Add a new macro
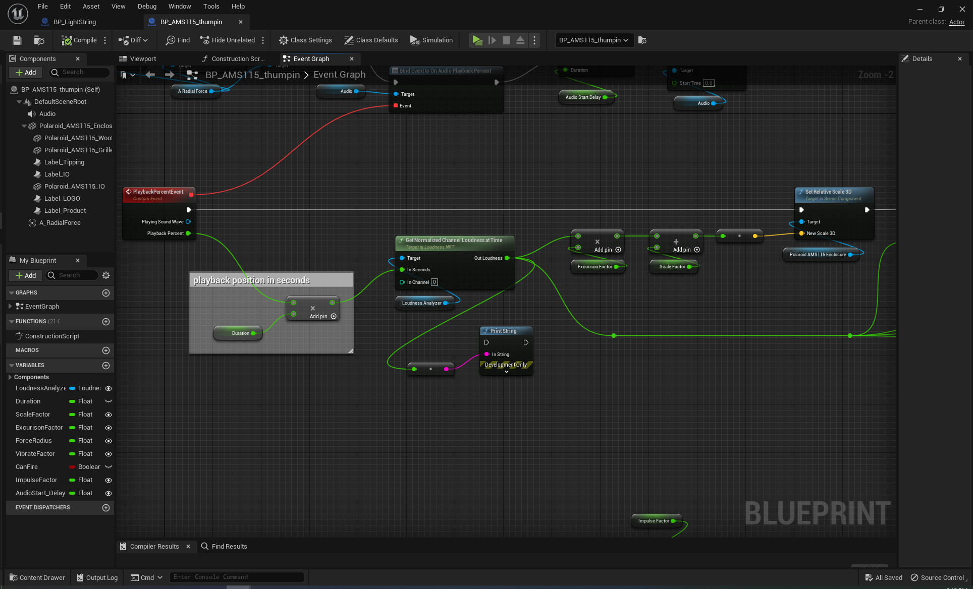The image size is (973, 589). tap(106, 350)
